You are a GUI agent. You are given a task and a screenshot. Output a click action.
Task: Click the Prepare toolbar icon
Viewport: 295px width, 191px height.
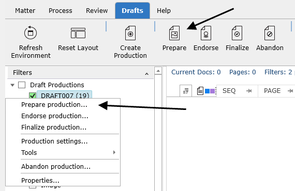pyautogui.click(x=174, y=33)
